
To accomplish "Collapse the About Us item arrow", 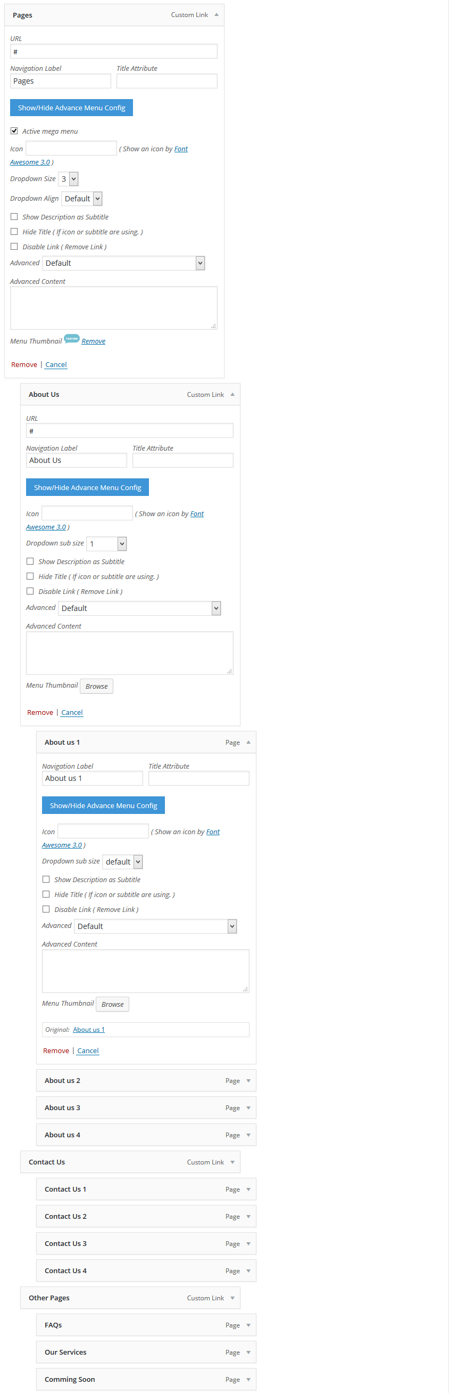I will click(x=232, y=394).
